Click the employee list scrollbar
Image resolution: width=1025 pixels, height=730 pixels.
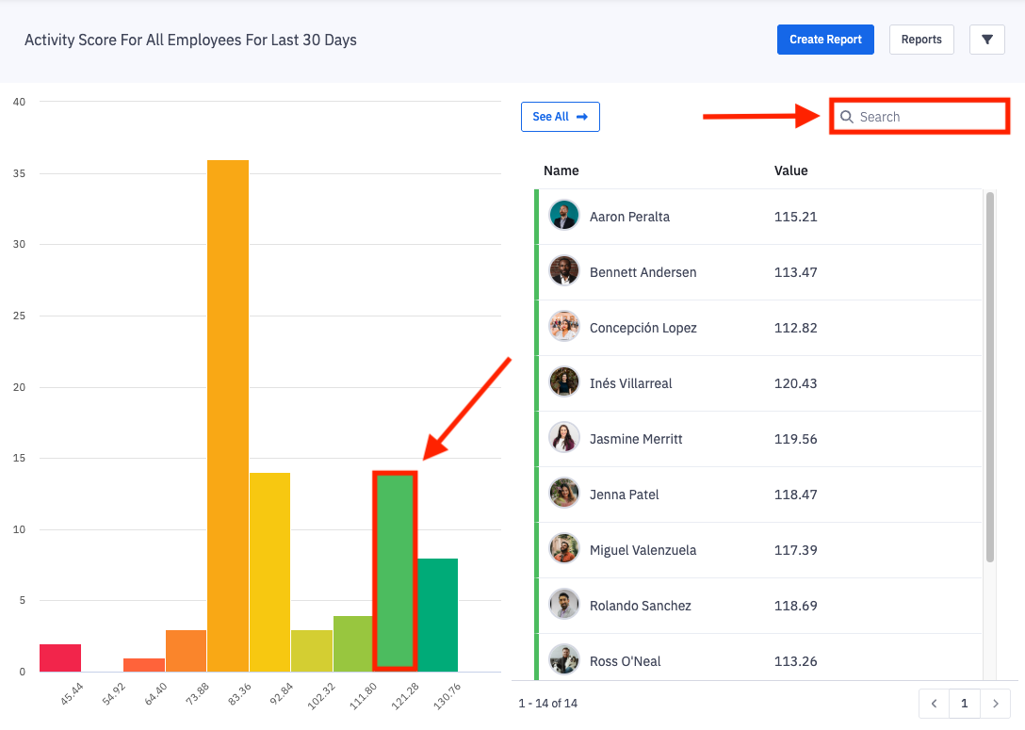pos(989,377)
